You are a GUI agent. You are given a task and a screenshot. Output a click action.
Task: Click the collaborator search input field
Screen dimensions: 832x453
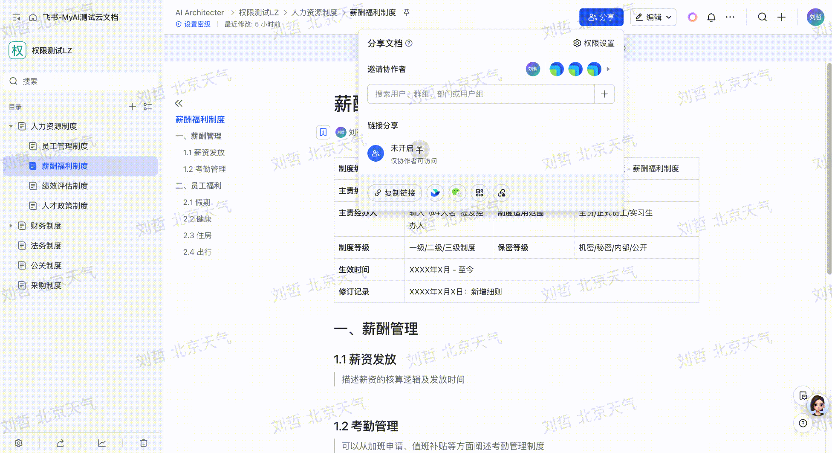tap(481, 94)
